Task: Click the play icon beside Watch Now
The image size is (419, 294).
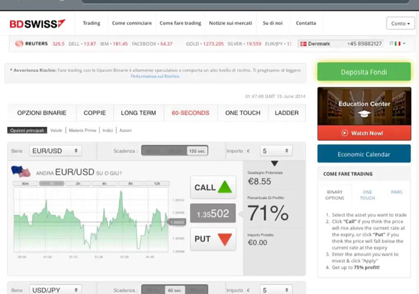Action: click(345, 133)
